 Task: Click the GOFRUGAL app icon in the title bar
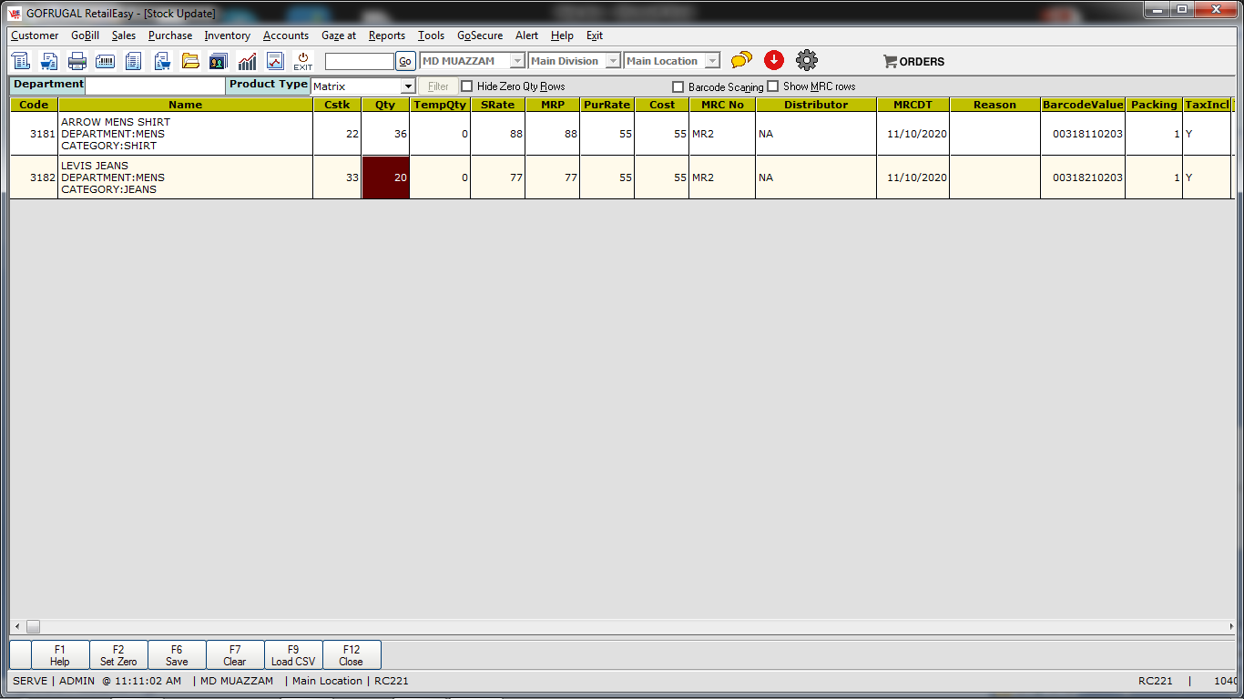click(15, 13)
